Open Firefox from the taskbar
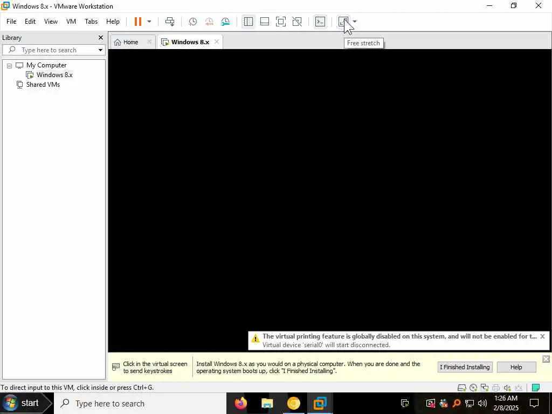552x414 pixels. pyautogui.click(x=241, y=403)
